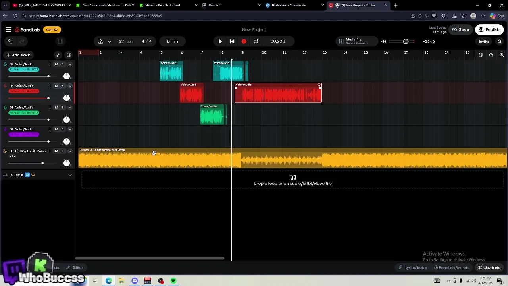Expand track 01 options chevron
Image resolution: width=508 pixels, height=286 pixels.
pyautogui.click(x=70, y=64)
